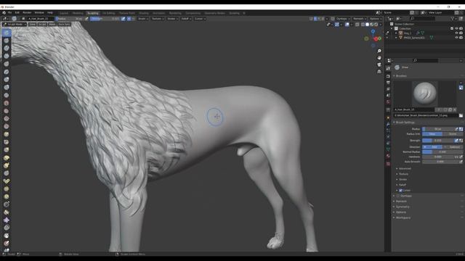
Task: Click the Auto-Smooth slider
Action: click(440, 162)
